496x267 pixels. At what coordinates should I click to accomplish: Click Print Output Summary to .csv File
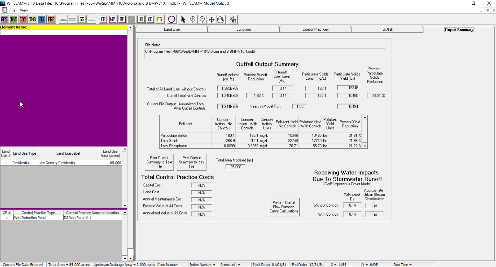click(x=191, y=162)
